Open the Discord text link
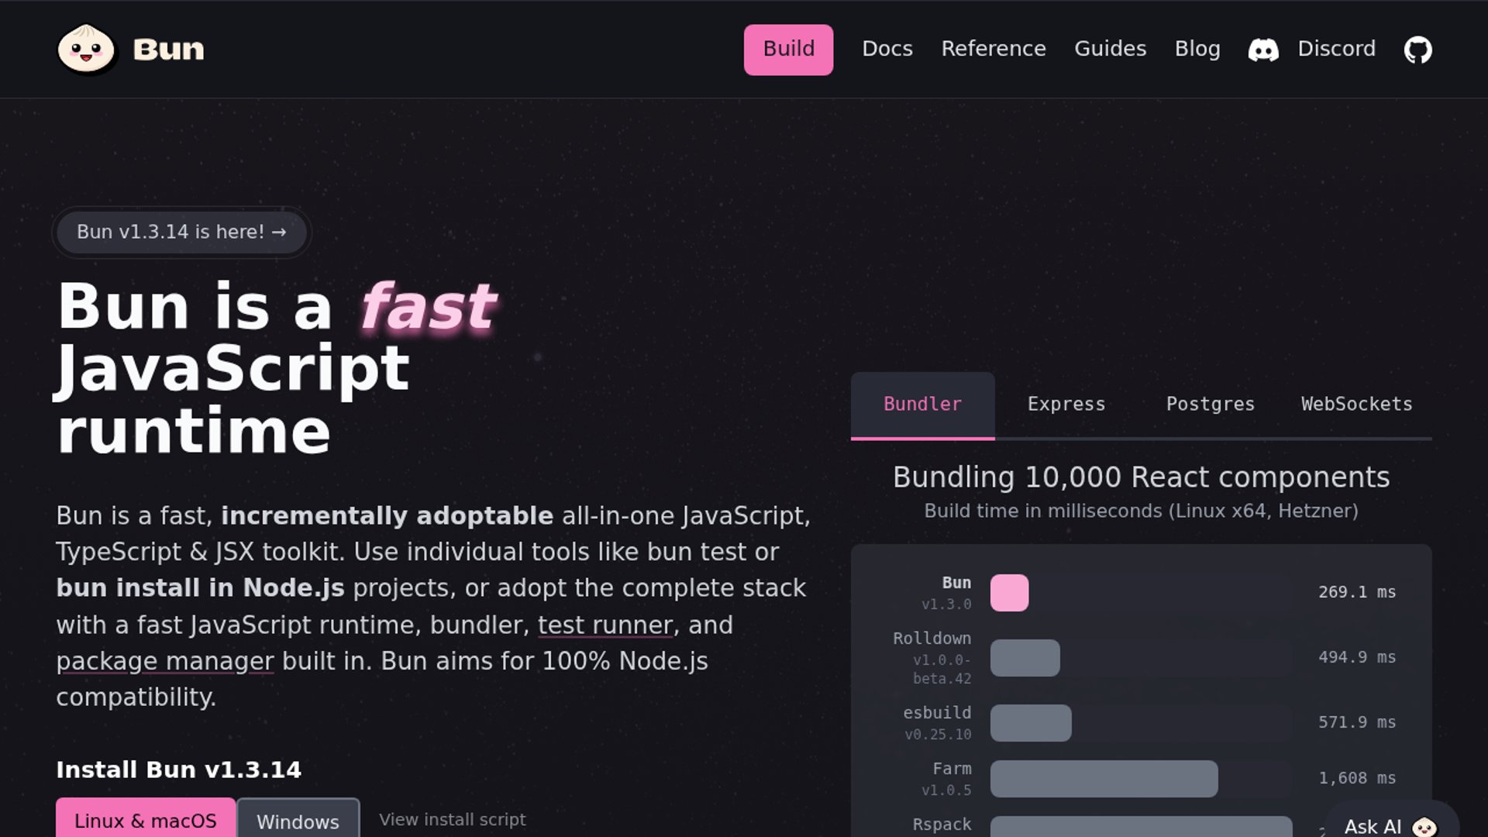The height and width of the screenshot is (837, 1488). click(x=1336, y=49)
